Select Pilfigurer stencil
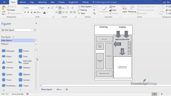The width and height of the screenshot is (171, 96). [x=18, y=44]
